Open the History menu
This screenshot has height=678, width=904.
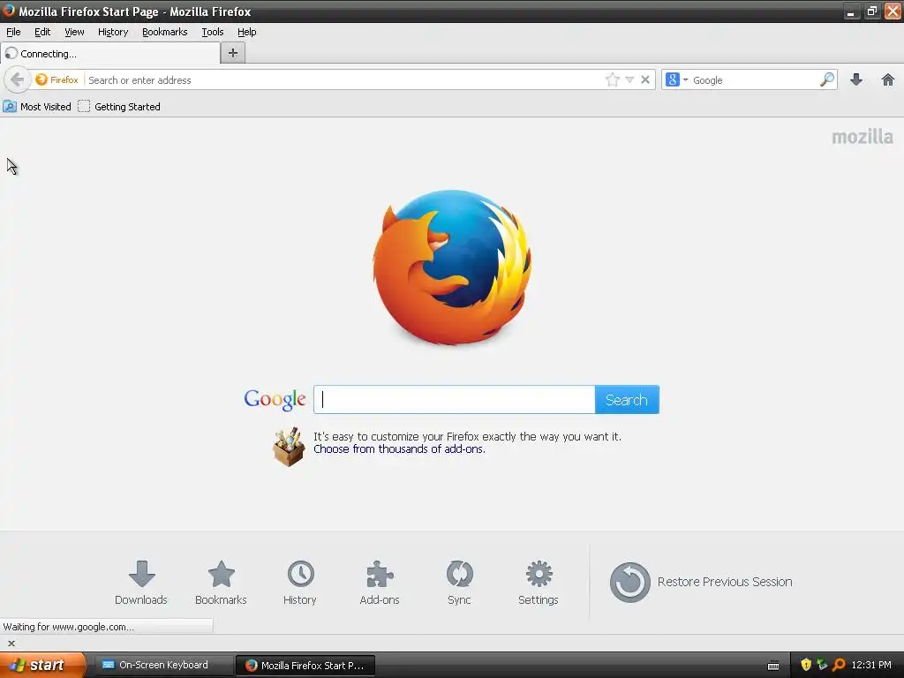(113, 32)
